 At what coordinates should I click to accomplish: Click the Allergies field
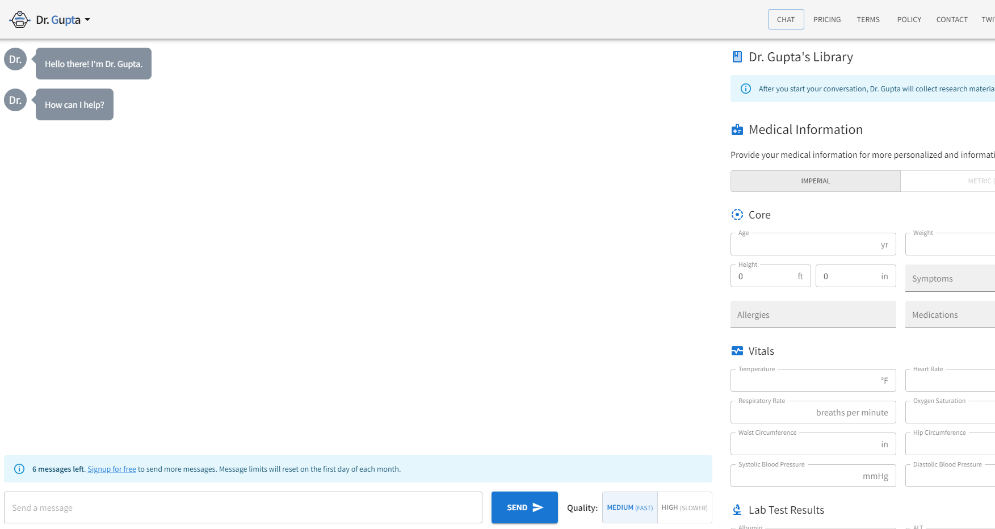tap(813, 314)
